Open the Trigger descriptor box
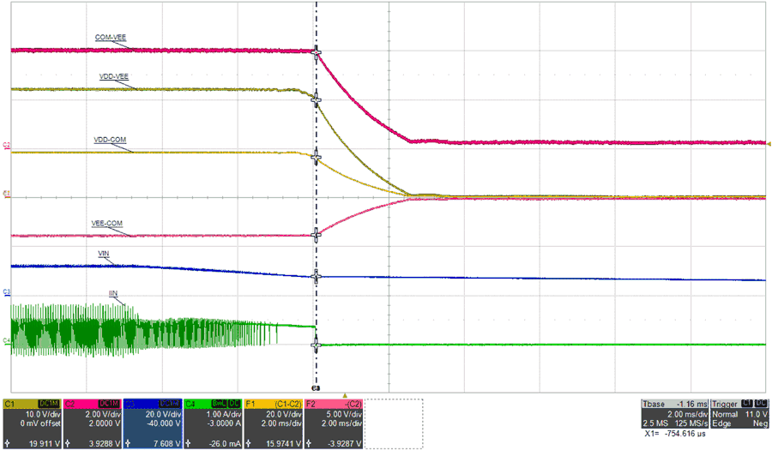This screenshot has width=772, height=450. coord(739,414)
